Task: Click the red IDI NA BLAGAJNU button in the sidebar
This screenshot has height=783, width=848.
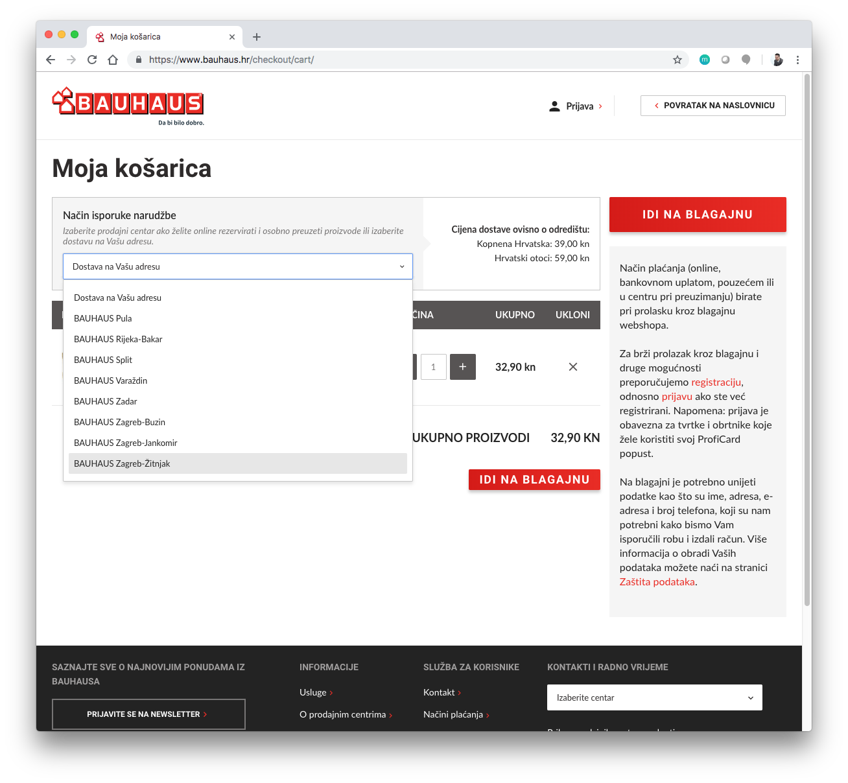Action: (697, 215)
